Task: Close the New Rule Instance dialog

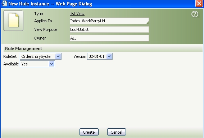Action: (199, 4)
